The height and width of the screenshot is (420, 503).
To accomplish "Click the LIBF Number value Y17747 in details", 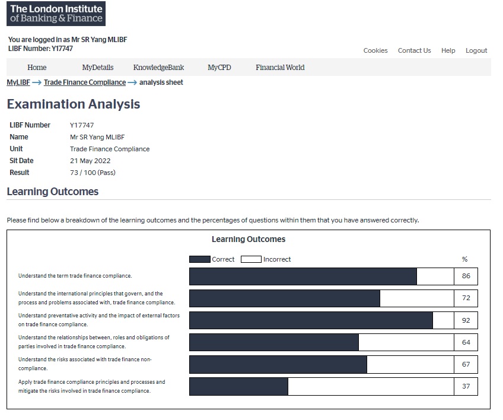I will [82, 125].
